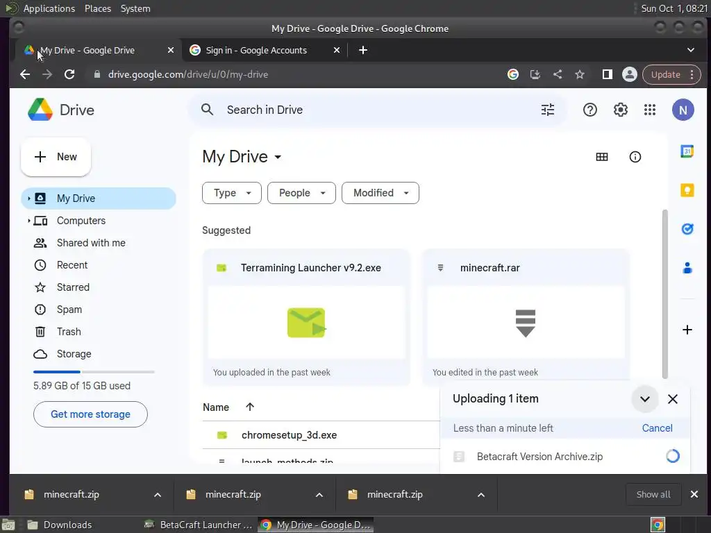Toggle Chrome side panel
This screenshot has width=711, height=533.
point(607,74)
